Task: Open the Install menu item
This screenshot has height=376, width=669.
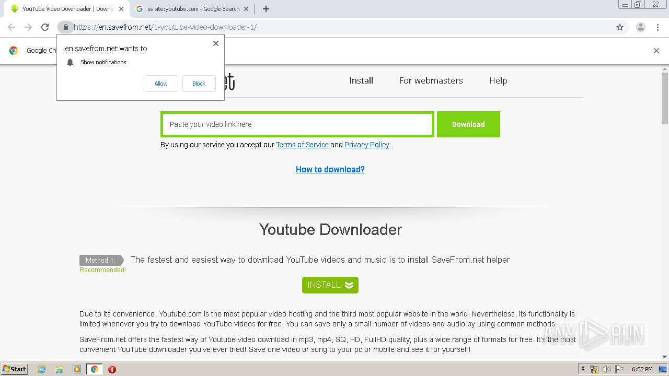Action: pyautogui.click(x=361, y=80)
